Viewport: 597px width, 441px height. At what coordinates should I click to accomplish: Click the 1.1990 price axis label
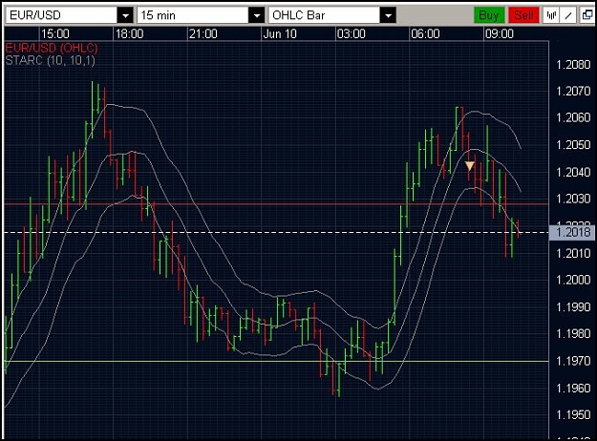573,306
